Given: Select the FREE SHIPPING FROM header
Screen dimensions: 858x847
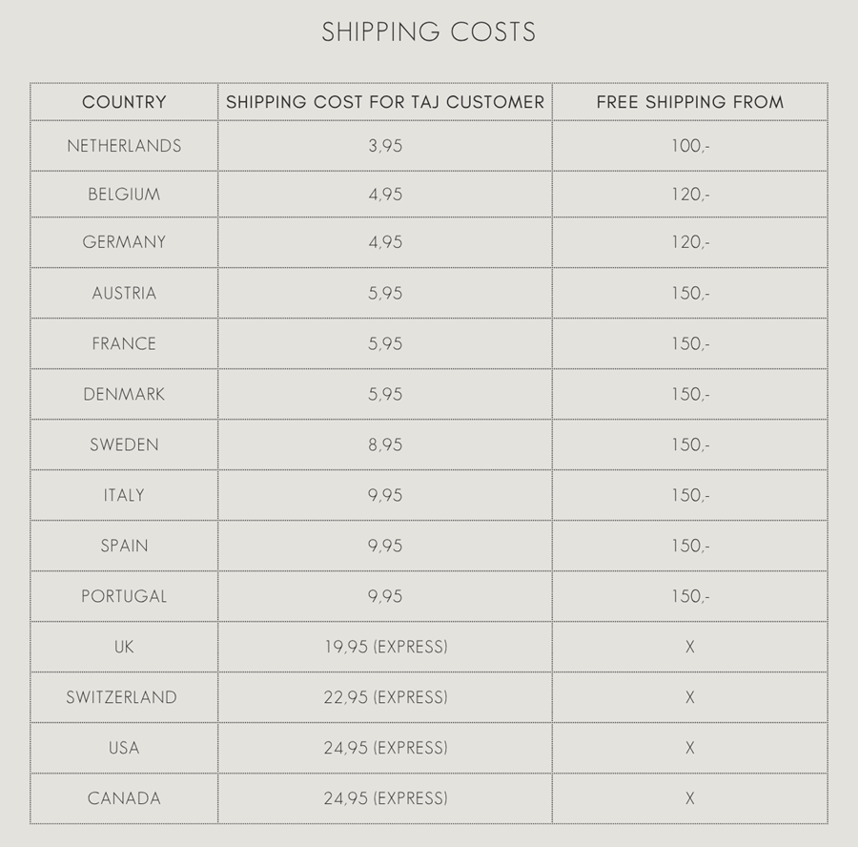Looking at the screenshot, I should (x=690, y=102).
